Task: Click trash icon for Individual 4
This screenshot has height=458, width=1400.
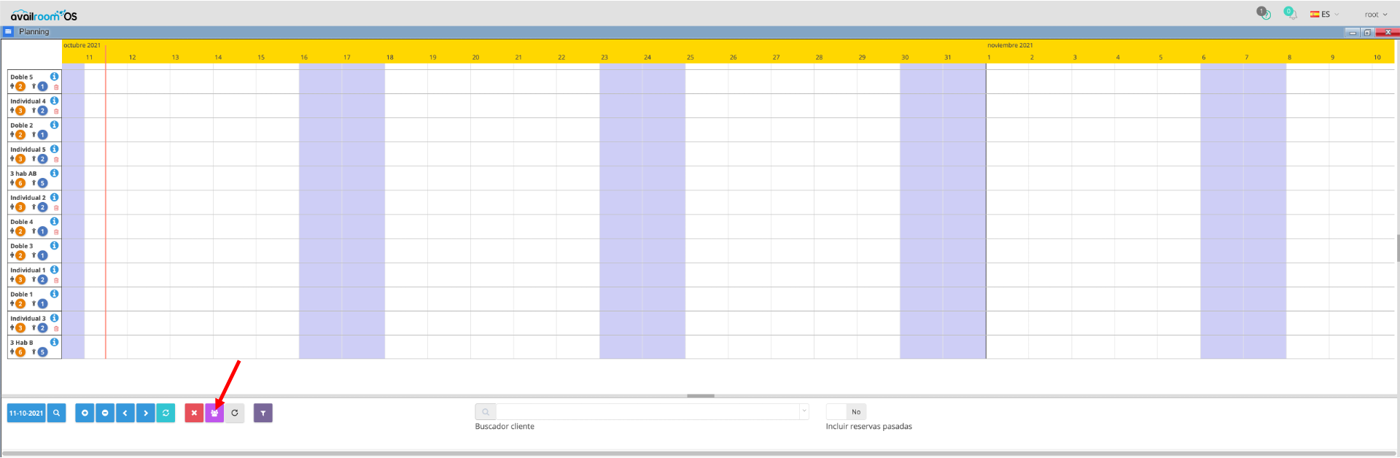Action: pos(56,112)
